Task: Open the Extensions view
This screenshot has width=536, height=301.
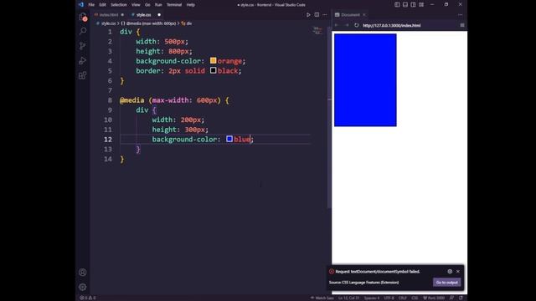Action: [x=83, y=75]
